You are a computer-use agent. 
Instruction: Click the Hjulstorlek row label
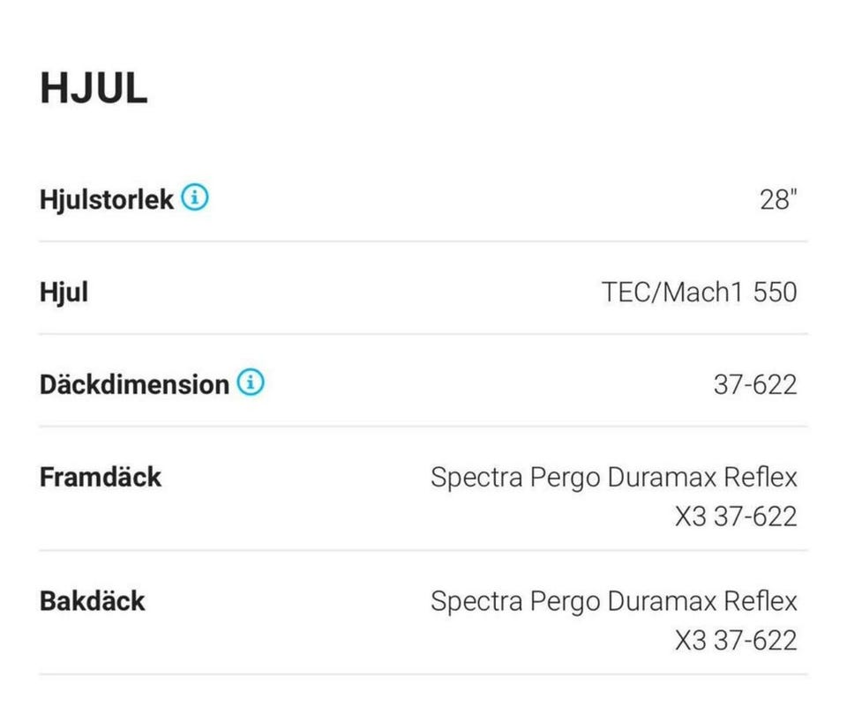106,199
